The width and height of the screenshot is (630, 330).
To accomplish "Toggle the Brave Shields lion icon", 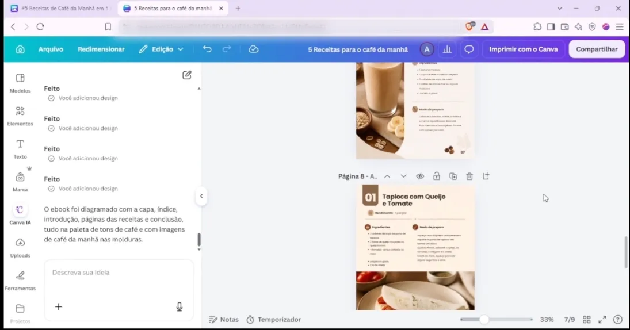I will coord(469,27).
